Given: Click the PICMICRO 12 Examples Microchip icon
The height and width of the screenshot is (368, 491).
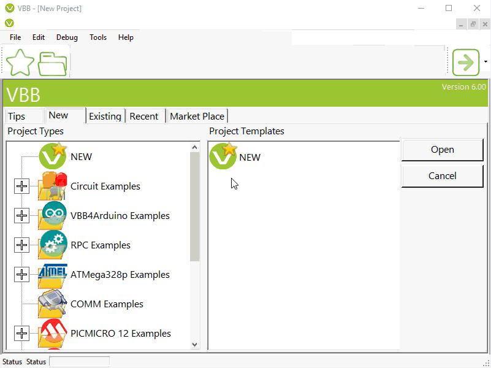Looking at the screenshot, I should [53, 333].
